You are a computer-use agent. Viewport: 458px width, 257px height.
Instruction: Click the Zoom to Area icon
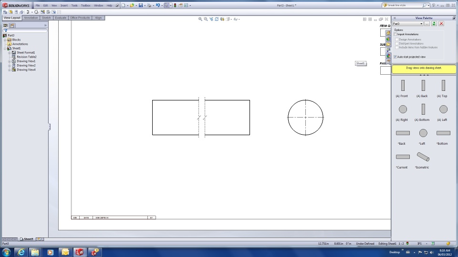coord(206,19)
